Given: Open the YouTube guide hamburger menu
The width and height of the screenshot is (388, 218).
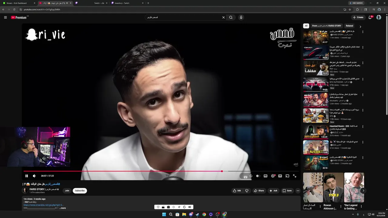Looking at the screenshot, I should coord(5,18).
